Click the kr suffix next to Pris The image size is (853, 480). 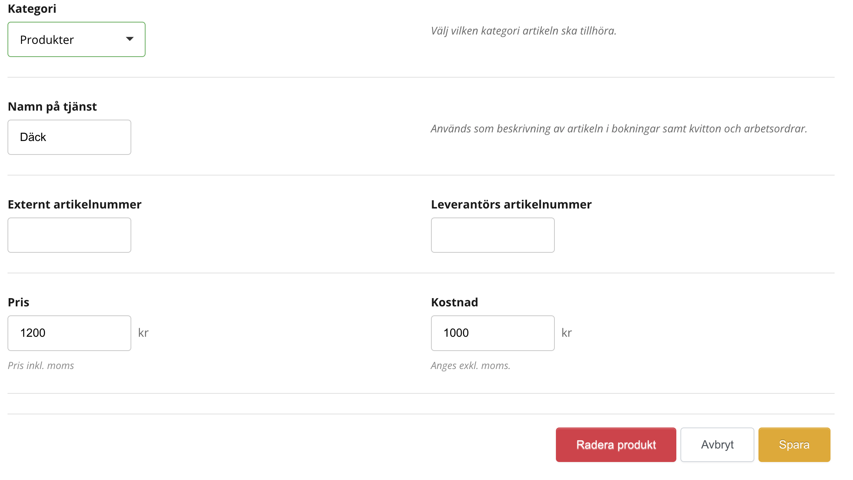coord(143,333)
